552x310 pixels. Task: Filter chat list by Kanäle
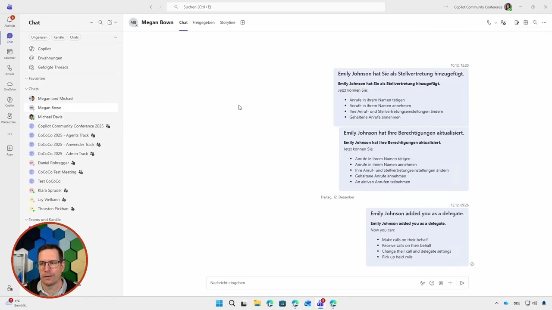pyautogui.click(x=59, y=37)
